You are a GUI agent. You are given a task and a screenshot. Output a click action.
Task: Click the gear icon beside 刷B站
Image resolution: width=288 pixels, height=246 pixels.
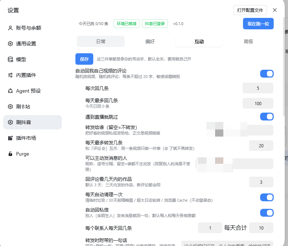[x=10, y=107]
